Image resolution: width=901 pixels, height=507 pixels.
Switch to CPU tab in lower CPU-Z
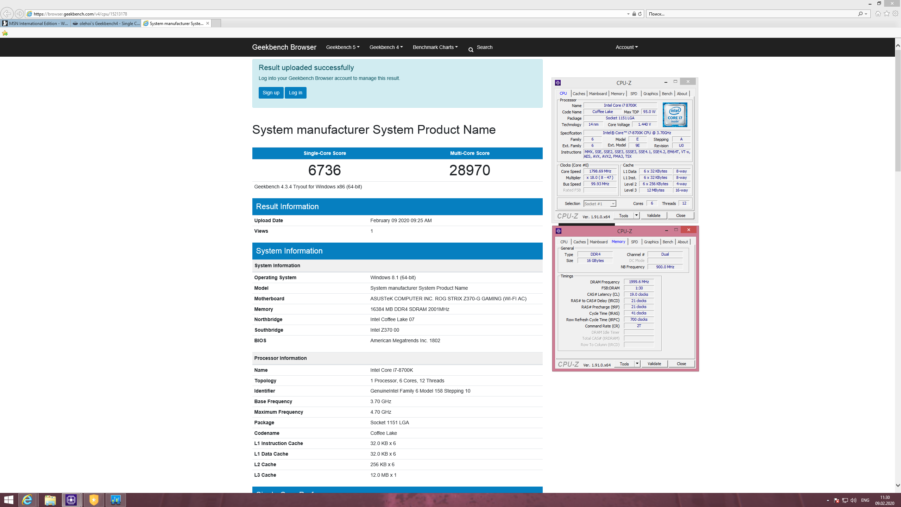point(564,242)
